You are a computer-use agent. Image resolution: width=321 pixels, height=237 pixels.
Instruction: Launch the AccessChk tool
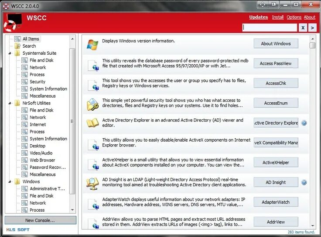pos(276,83)
